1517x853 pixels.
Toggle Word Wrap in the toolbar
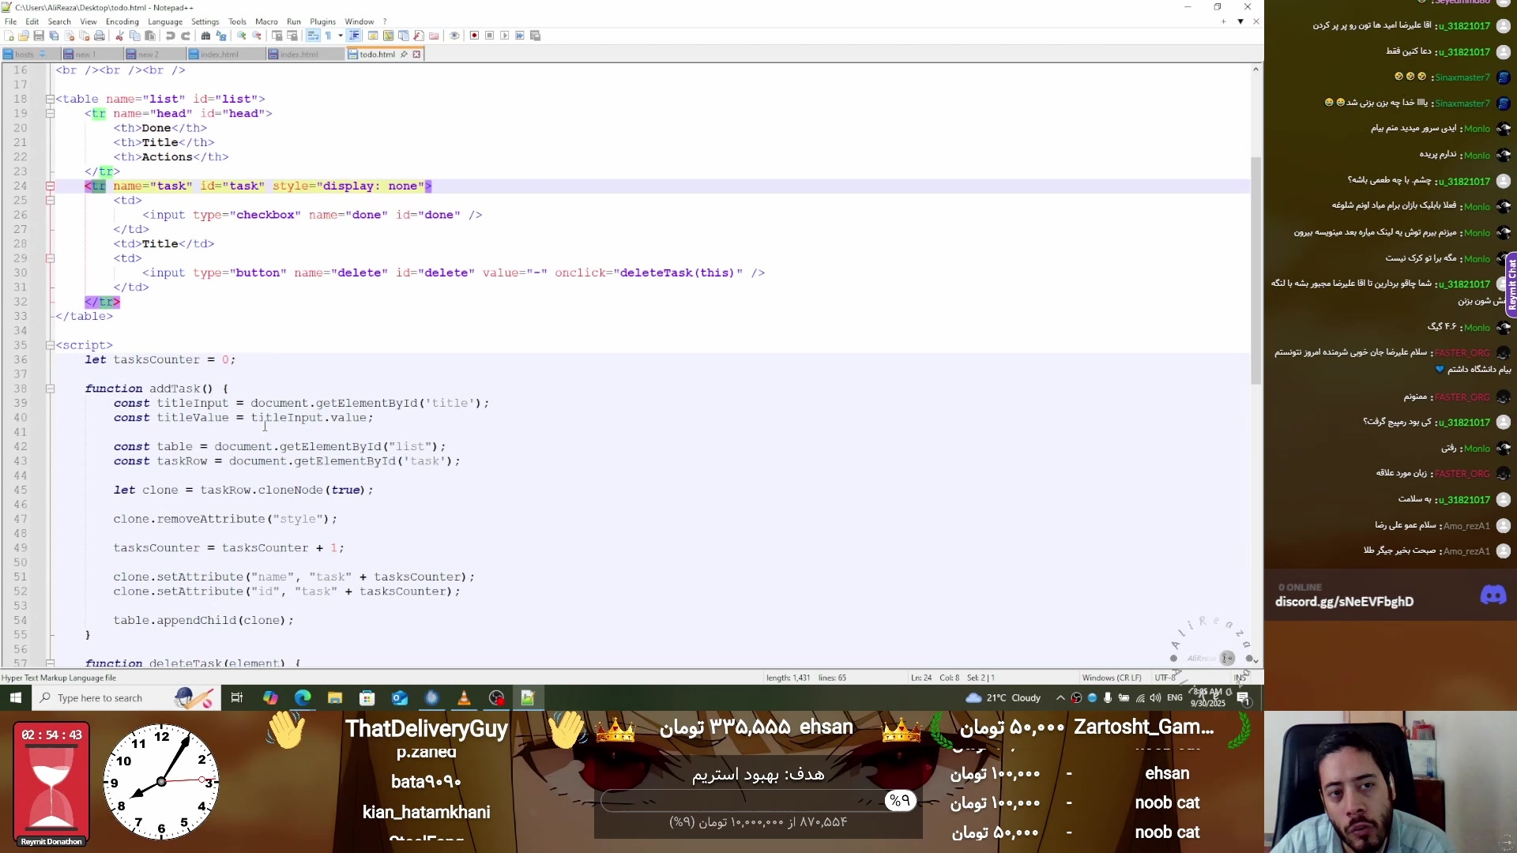(313, 36)
